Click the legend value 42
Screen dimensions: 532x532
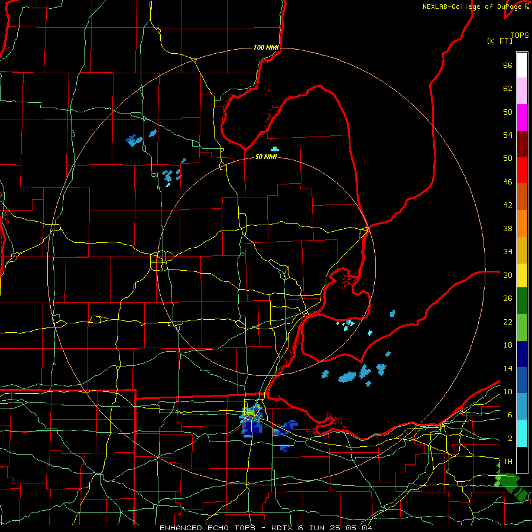pos(508,205)
